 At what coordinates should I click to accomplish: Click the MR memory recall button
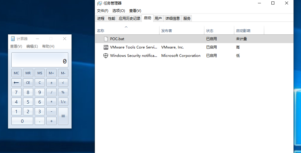[x=28, y=73]
